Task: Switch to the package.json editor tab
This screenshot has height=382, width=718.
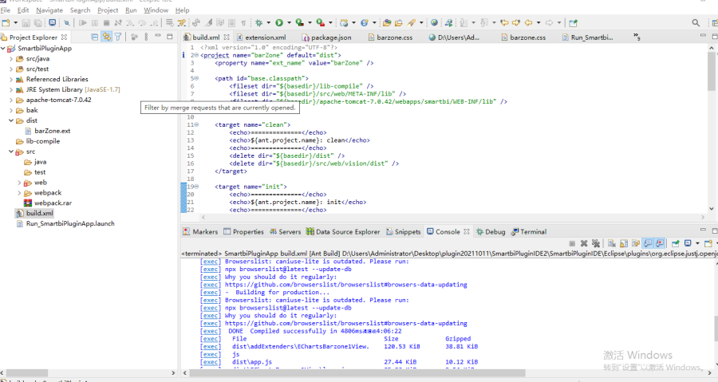Action: click(x=327, y=37)
